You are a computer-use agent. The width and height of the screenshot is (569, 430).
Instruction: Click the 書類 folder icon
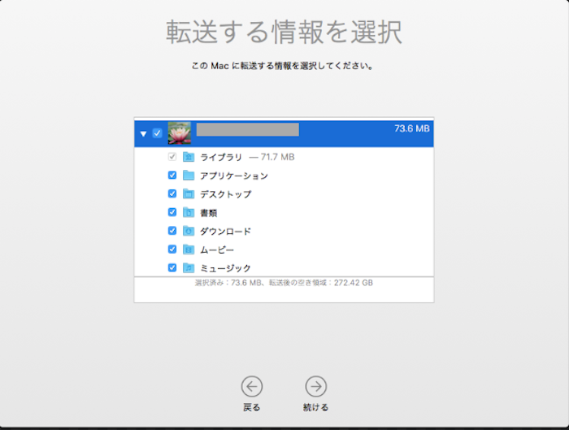point(189,212)
